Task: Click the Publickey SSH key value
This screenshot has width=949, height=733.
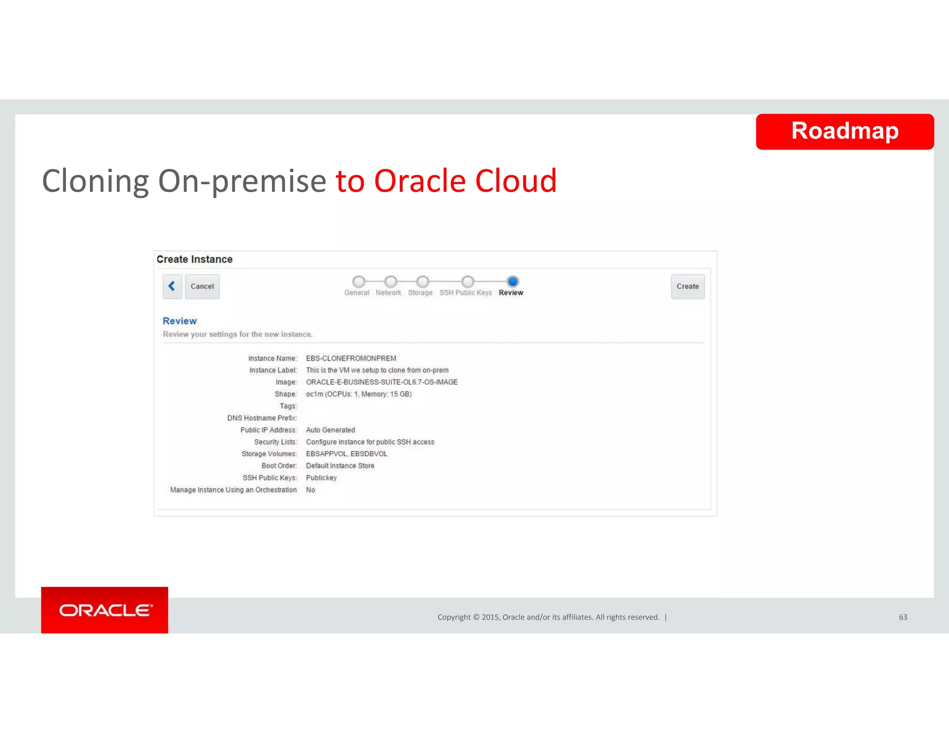Action: [321, 478]
